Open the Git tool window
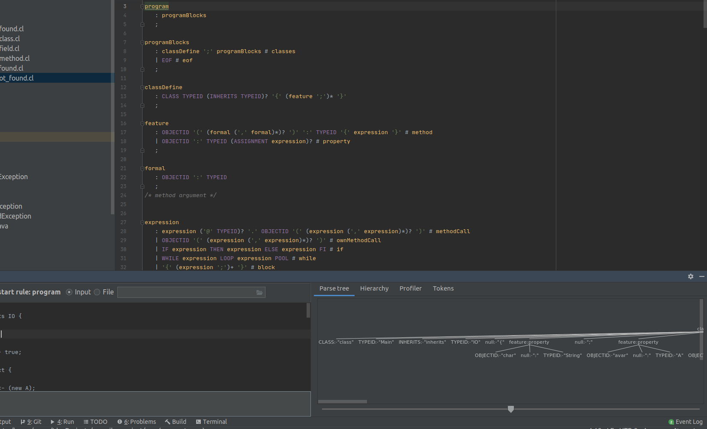 [31, 422]
